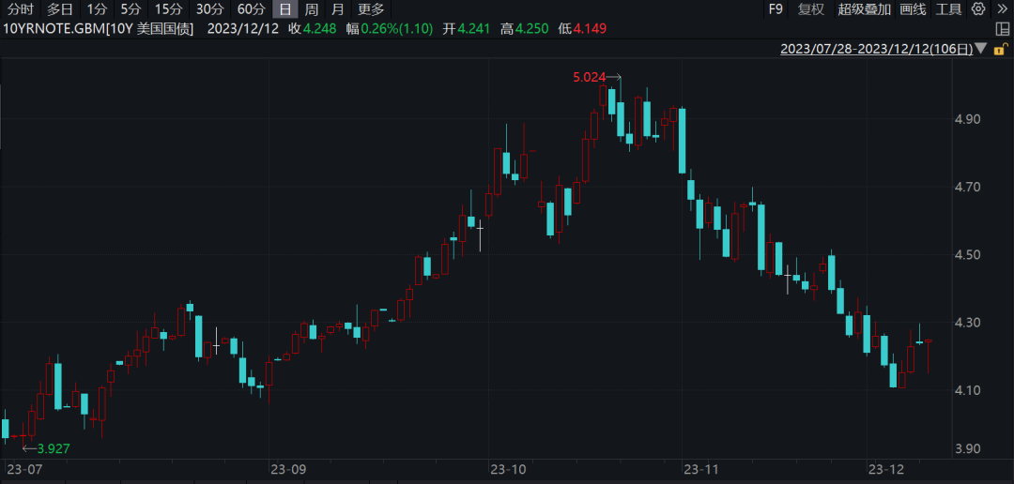Select the 周 weekly tab
The width and height of the screenshot is (1014, 484).
click(x=311, y=9)
